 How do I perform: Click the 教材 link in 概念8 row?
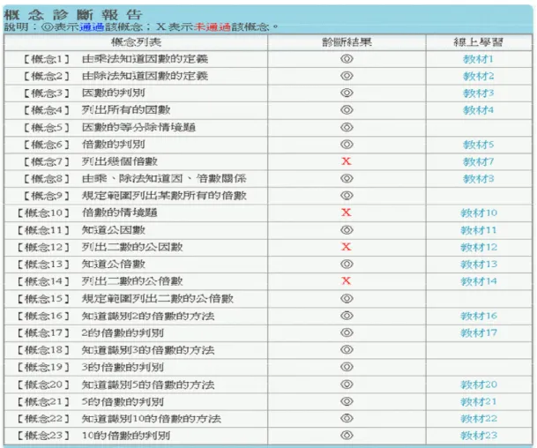478,179
